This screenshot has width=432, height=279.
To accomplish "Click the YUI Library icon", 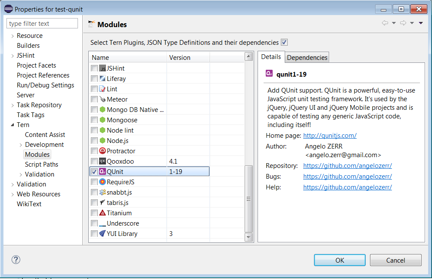I will (102, 233).
